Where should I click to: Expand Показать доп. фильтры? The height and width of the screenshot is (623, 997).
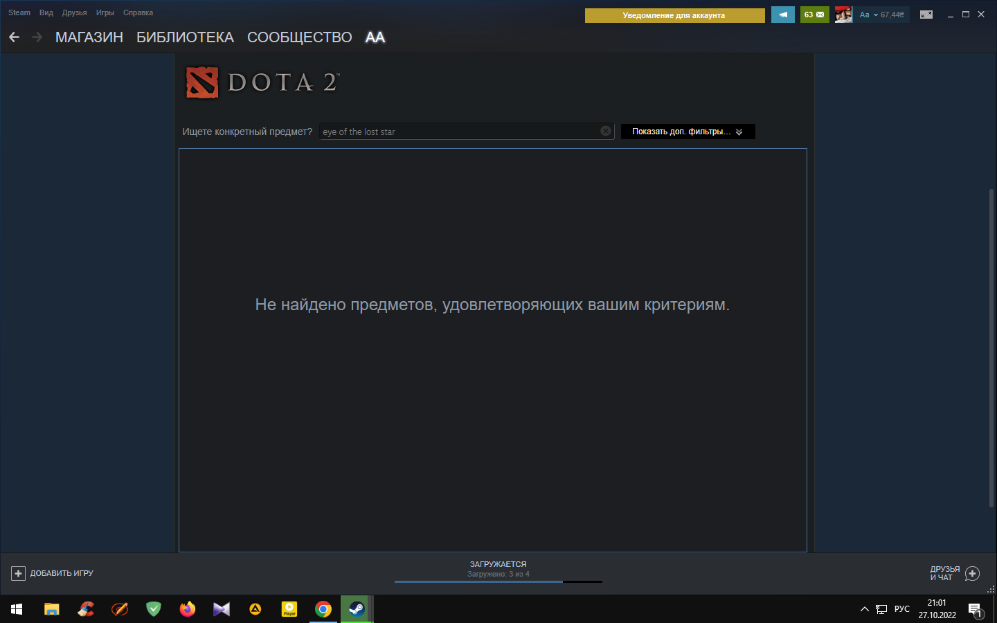click(688, 131)
